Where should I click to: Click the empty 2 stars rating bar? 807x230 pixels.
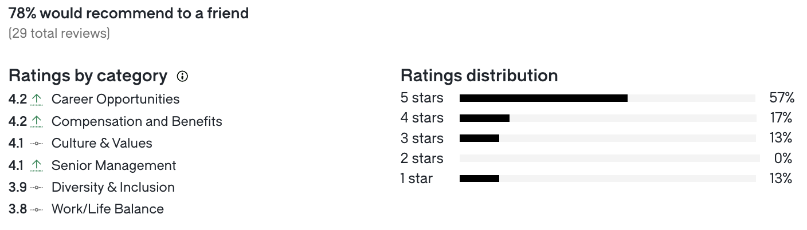tap(609, 158)
